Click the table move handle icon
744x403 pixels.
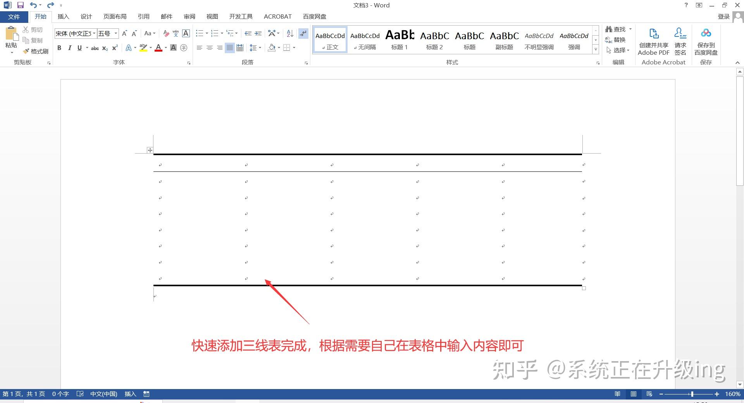click(150, 150)
